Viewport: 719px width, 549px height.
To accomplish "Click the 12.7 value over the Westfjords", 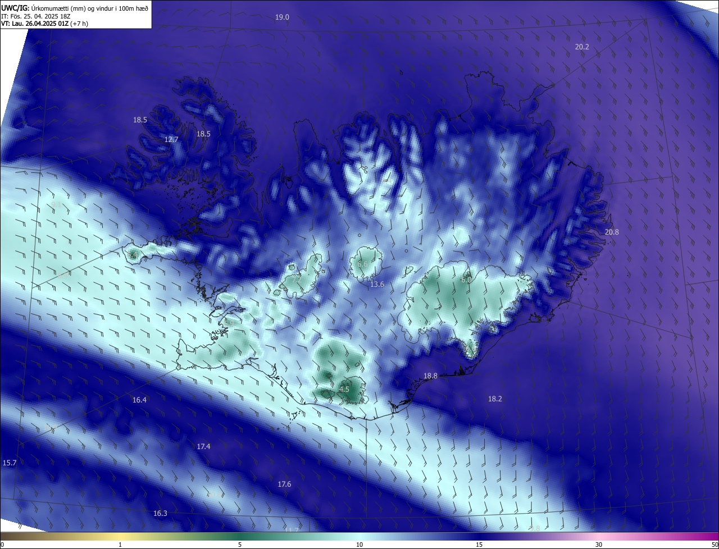I will tap(171, 139).
